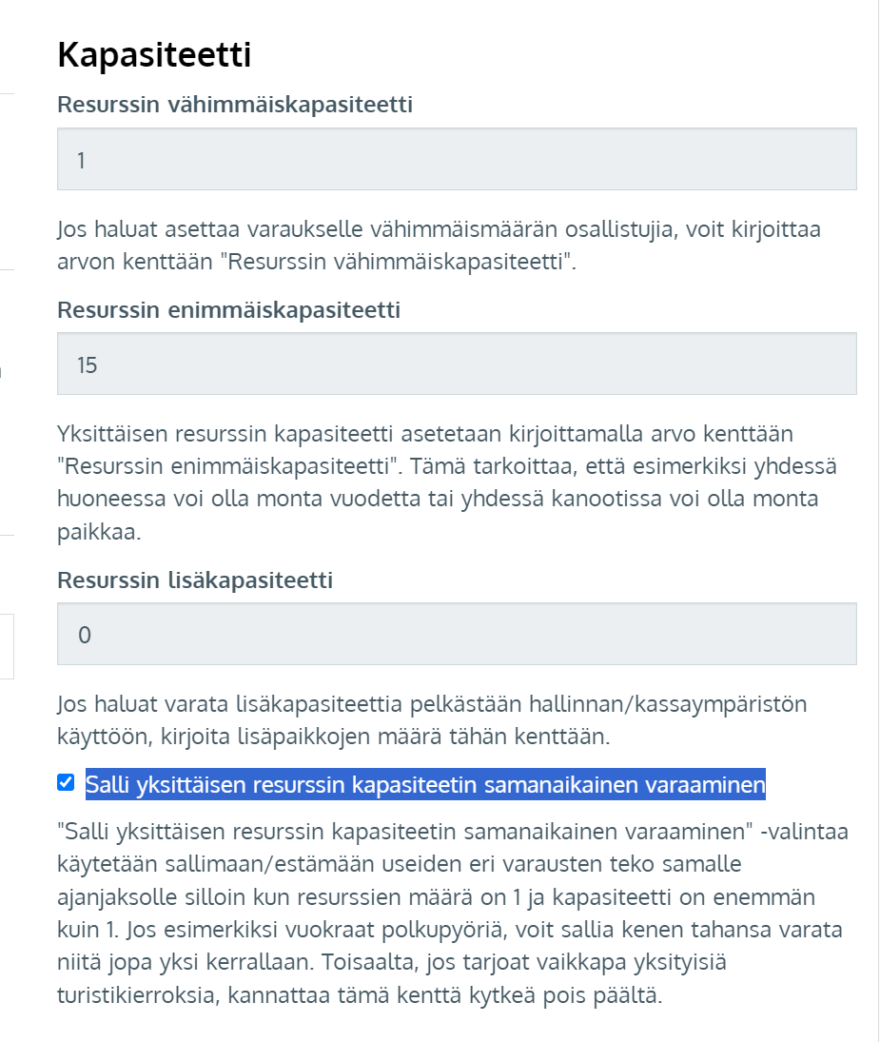Click the highlighted Salli yksittäisen resurssin label
This screenshot has width=880, height=1042.
coord(425,785)
